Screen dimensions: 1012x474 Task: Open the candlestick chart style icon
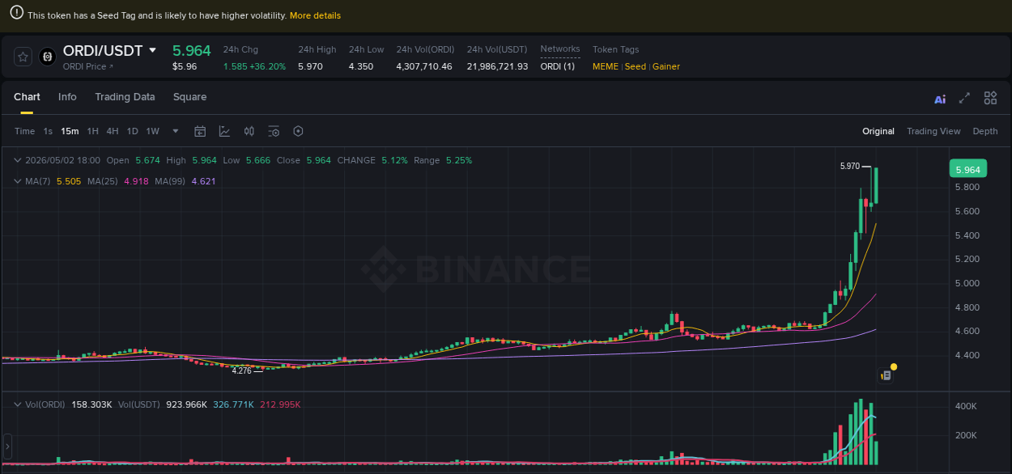click(x=249, y=131)
